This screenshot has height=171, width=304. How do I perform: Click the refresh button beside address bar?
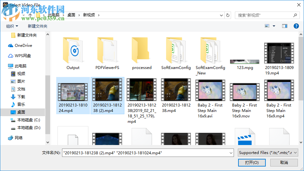pos(228,15)
